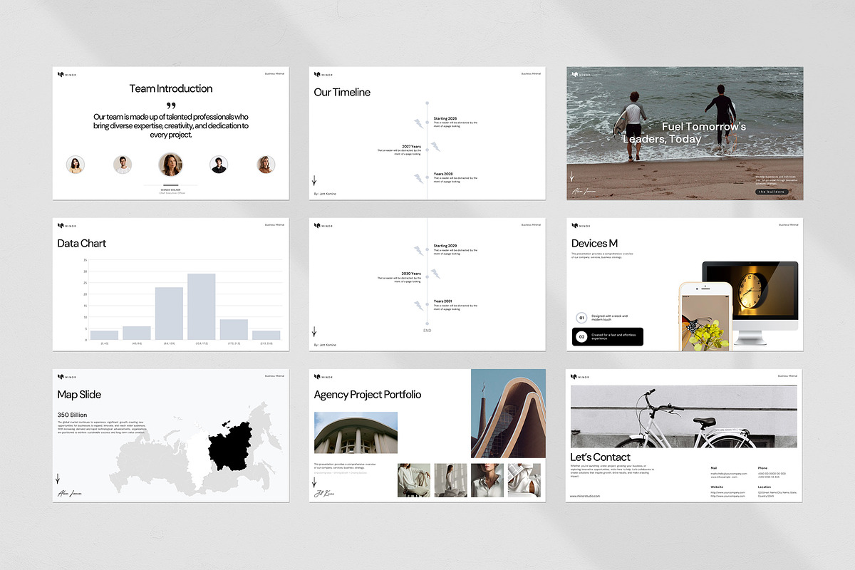Click the lightning bolt beside 2027 Years
855x570 pixels.
tap(435, 148)
